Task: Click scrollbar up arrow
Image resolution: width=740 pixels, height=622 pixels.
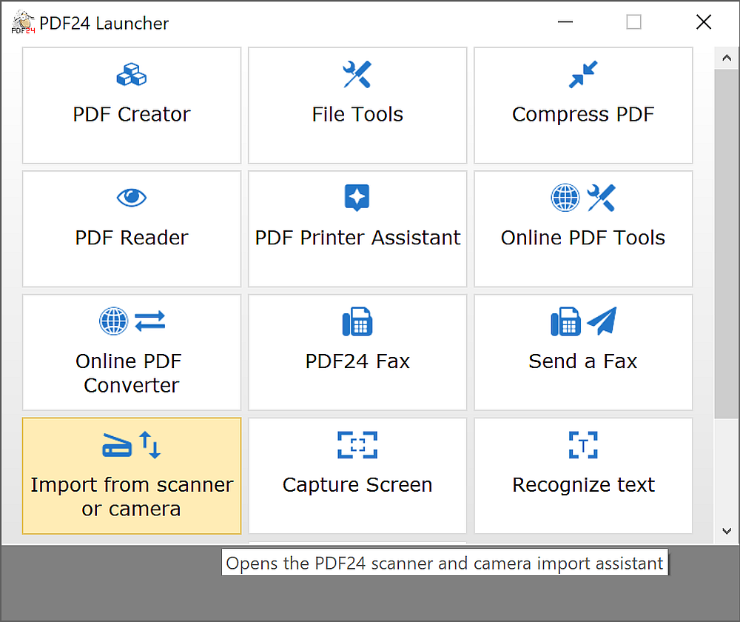Action: 727,58
